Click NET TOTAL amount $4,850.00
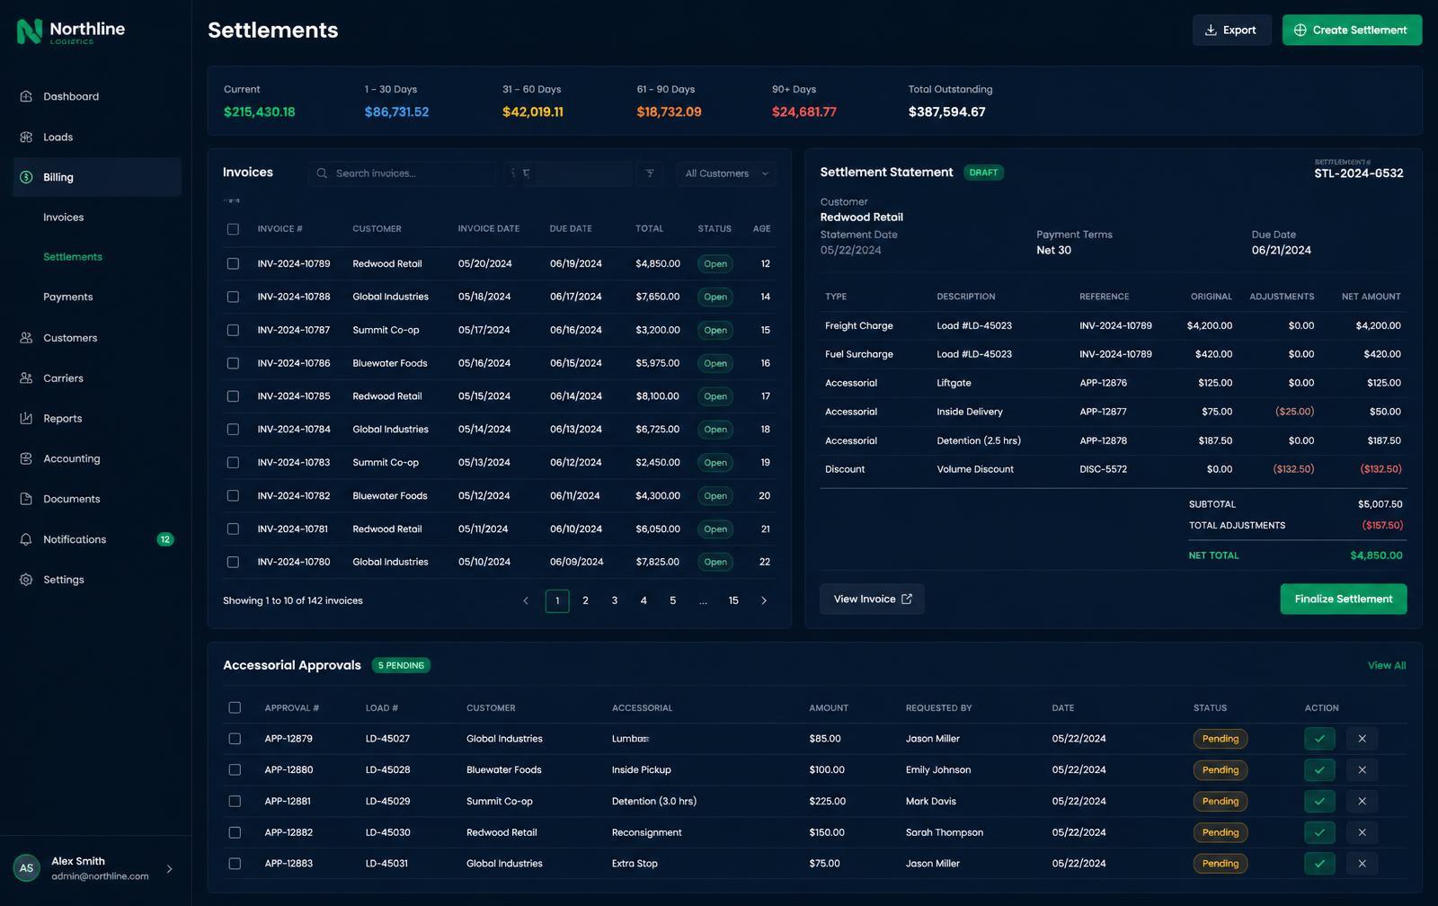 point(1376,555)
